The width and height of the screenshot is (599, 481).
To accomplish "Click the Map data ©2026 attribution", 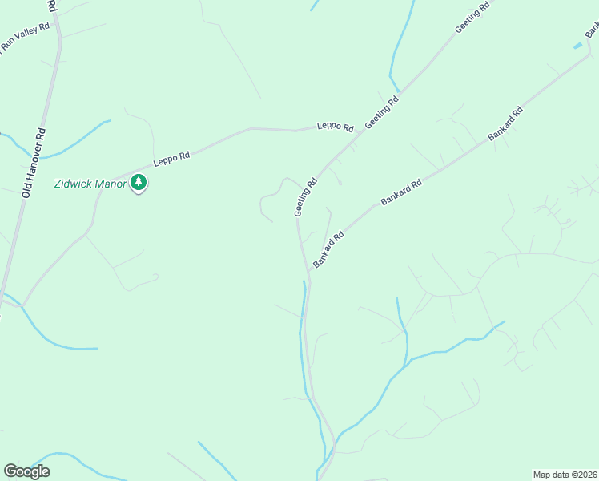I will pos(565,475).
